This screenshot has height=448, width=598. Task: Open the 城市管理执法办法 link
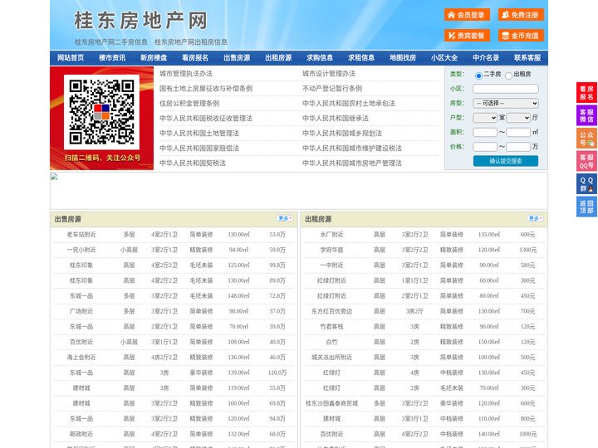(x=186, y=74)
